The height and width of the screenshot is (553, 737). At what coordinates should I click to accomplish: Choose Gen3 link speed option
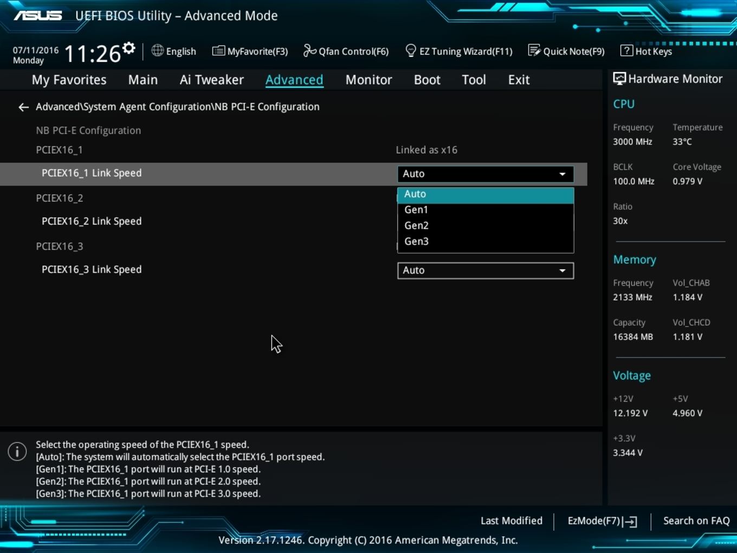point(486,241)
